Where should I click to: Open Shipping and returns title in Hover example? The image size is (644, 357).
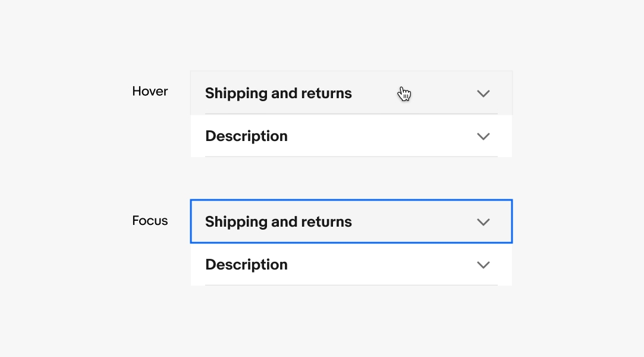pyautogui.click(x=278, y=93)
